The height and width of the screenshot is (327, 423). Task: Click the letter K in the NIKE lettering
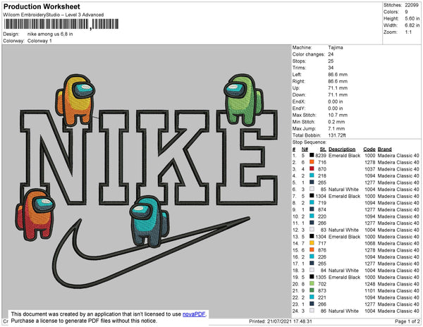tap(173, 158)
